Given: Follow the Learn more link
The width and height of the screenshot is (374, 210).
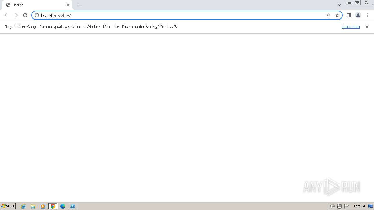Looking at the screenshot, I should click(351, 27).
